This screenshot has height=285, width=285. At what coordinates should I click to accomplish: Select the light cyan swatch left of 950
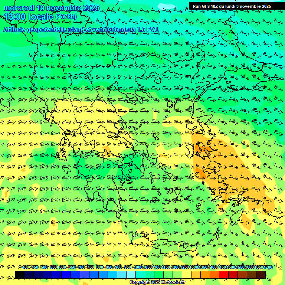click(x=122, y=275)
